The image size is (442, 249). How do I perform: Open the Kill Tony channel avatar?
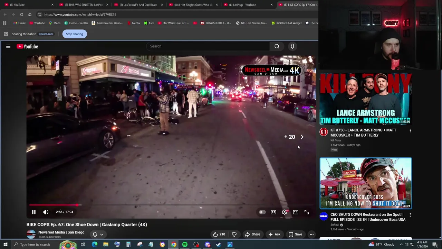324,132
